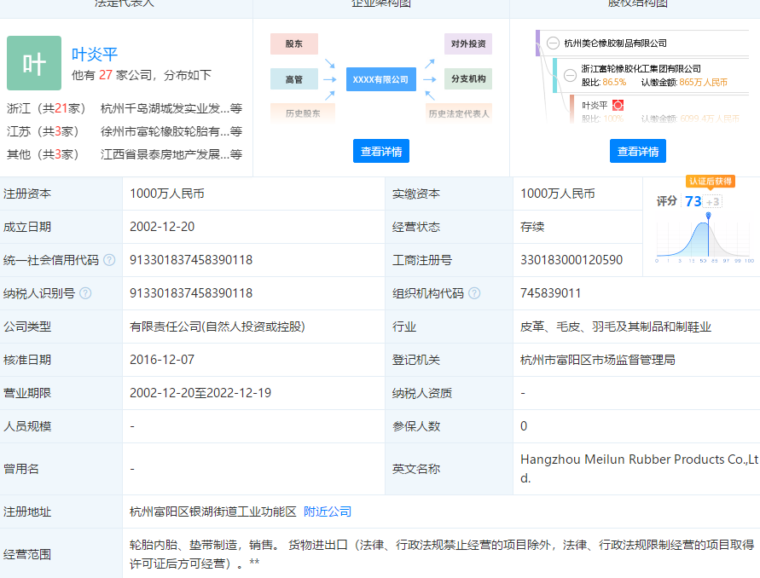This screenshot has height=578, width=760.
Task: Select the 股东 box in the structure diagram
Action: 294,43
